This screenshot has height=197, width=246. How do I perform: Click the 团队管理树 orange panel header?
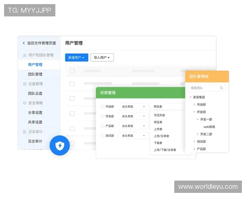coord(207,76)
